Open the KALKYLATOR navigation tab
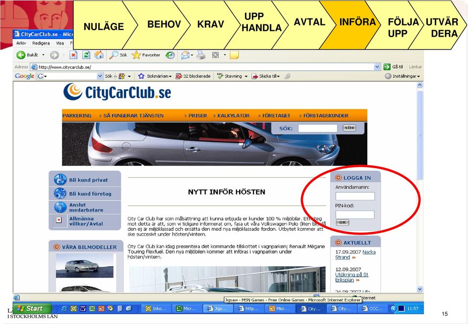This screenshot has width=469, height=324. (x=233, y=116)
